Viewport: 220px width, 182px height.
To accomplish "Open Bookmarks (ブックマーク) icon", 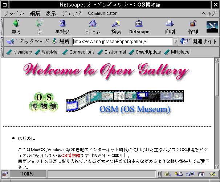I will [x=11, y=41].
